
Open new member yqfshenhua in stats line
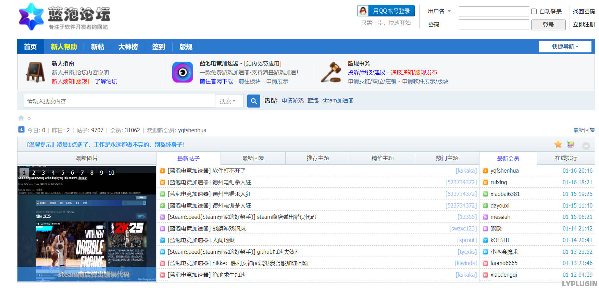tap(192, 130)
